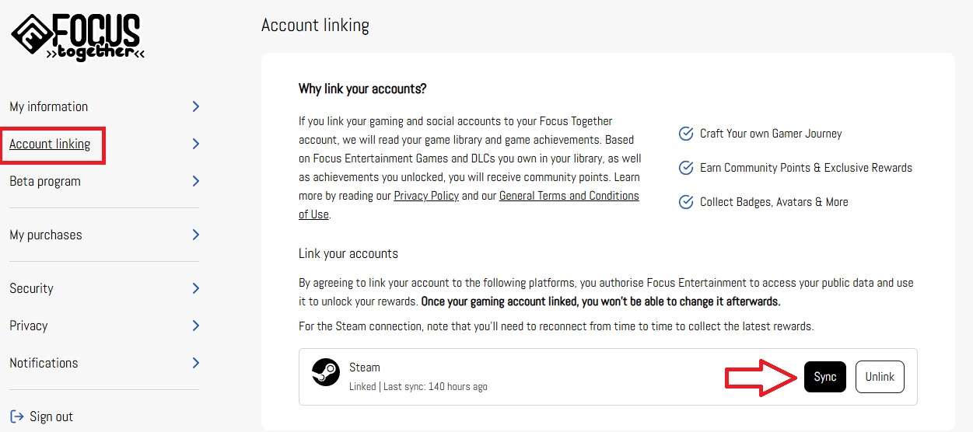Image resolution: width=973 pixels, height=432 pixels.
Task: Click checkmark icon beside Craft Your own Gamer Journey
Action: tap(686, 134)
